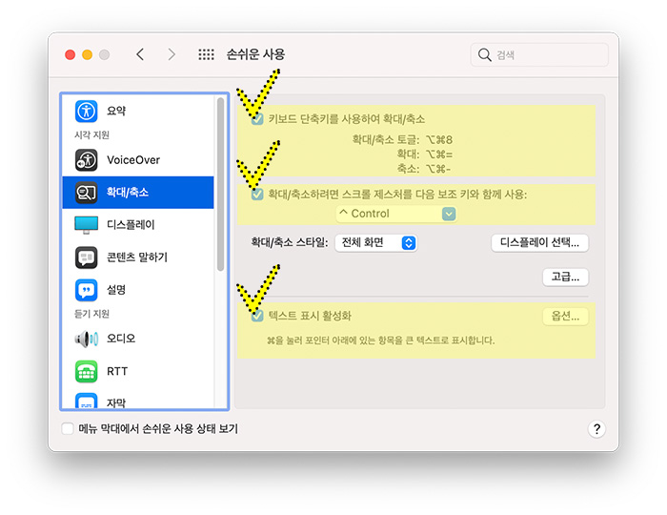Click the 옵션... button
Screen dimensions: 667x515
565,317
